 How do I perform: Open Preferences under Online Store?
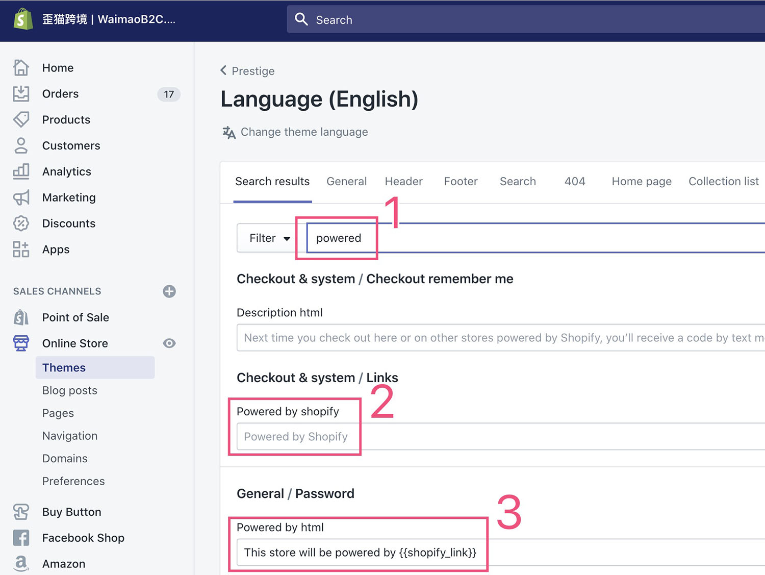73,481
